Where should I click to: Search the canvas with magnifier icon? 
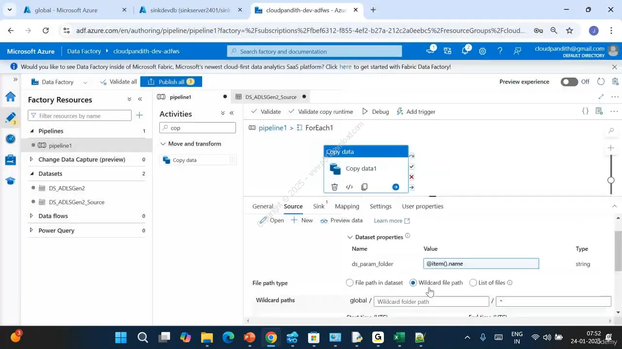tap(611, 130)
